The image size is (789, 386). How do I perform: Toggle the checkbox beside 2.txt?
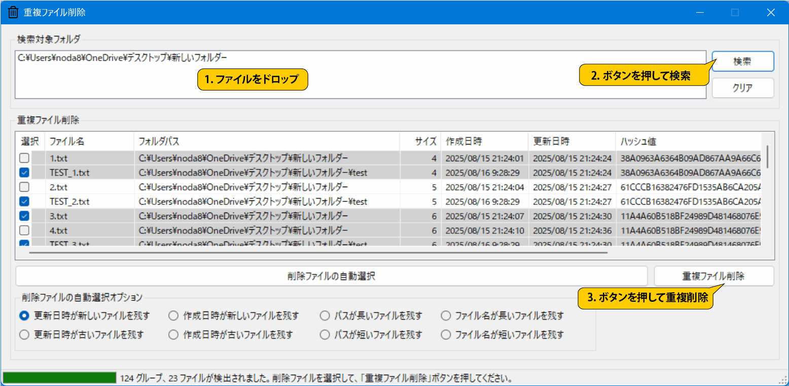(24, 187)
